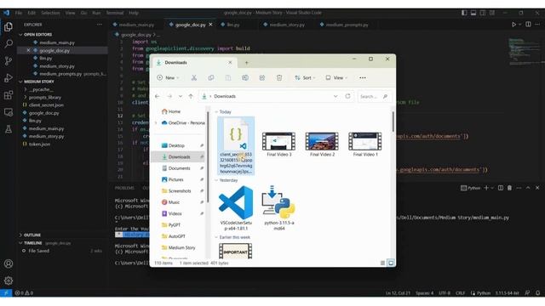
Task: Close the google_doc.py editor tab
Action: (x=210, y=25)
